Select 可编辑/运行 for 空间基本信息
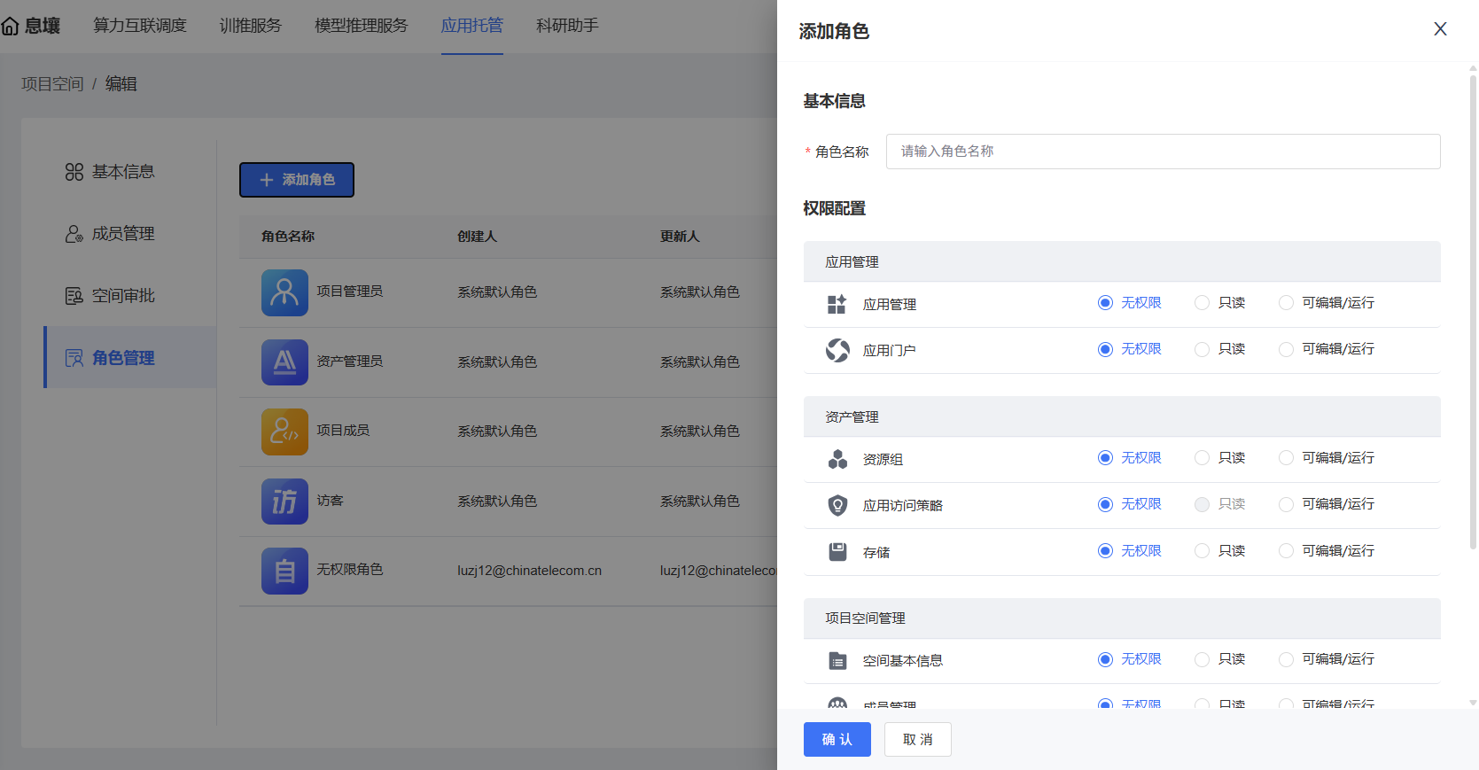1479x770 pixels. pos(1286,659)
